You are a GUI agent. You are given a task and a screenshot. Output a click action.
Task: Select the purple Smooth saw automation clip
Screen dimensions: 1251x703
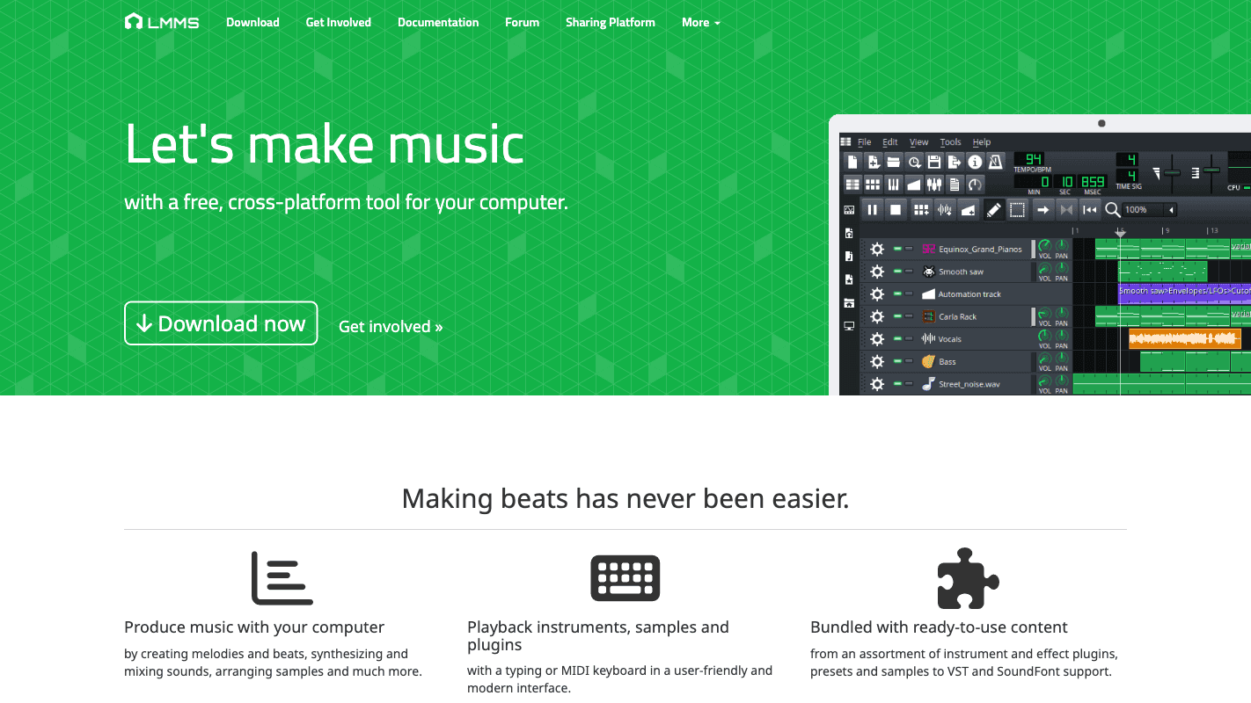(1184, 294)
